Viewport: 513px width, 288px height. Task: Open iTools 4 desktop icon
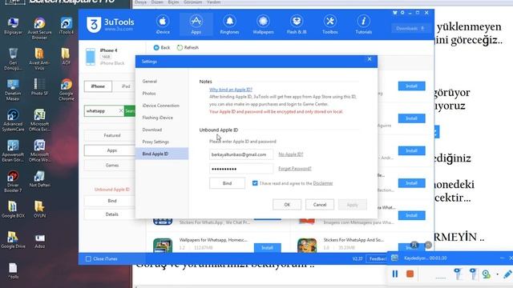click(x=66, y=26)
